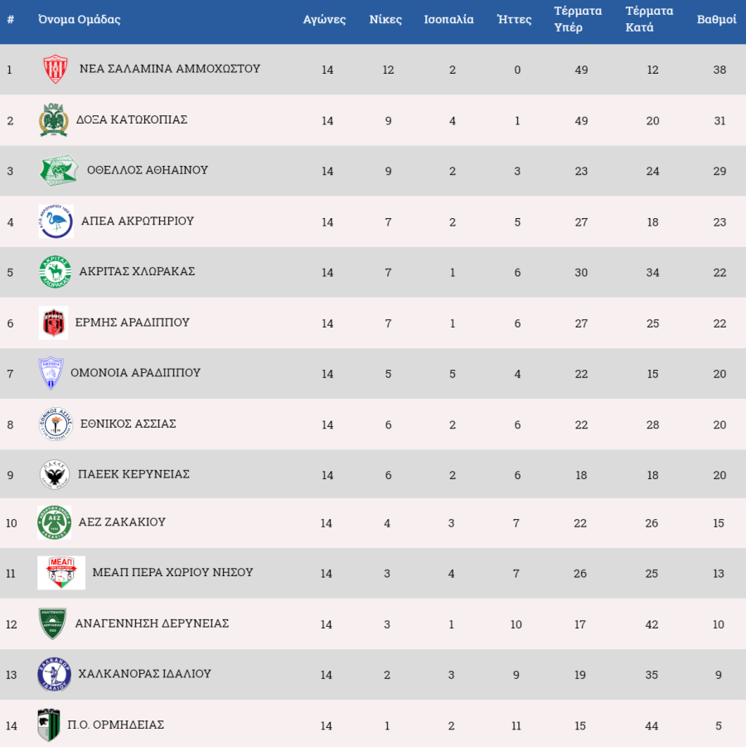Click the Π.Ο. Ορμήδειας shield crest
The width and height of the screenshot is (746, 747).
49,725
